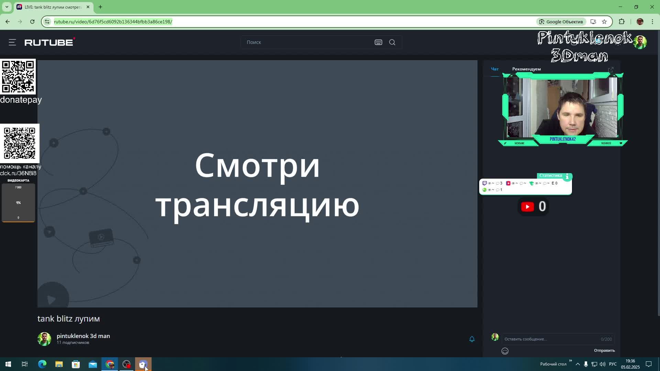Screen dimensions: 660x371
Task: Open the browser extensions menu
Action: coord(621,22)
